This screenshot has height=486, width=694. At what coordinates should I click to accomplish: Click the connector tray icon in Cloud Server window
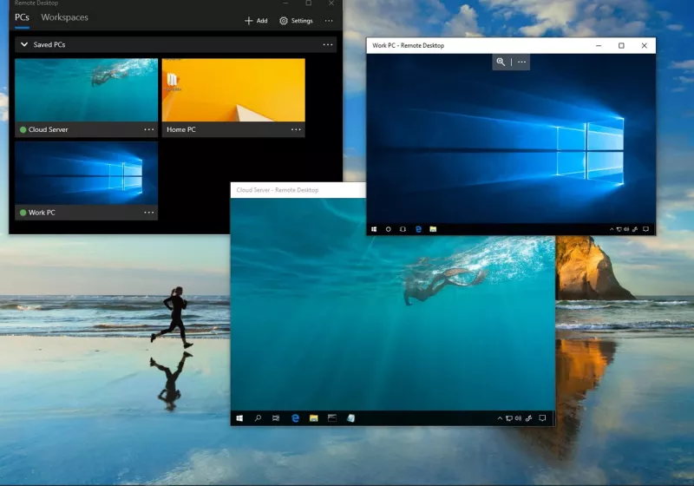[529, 418]
